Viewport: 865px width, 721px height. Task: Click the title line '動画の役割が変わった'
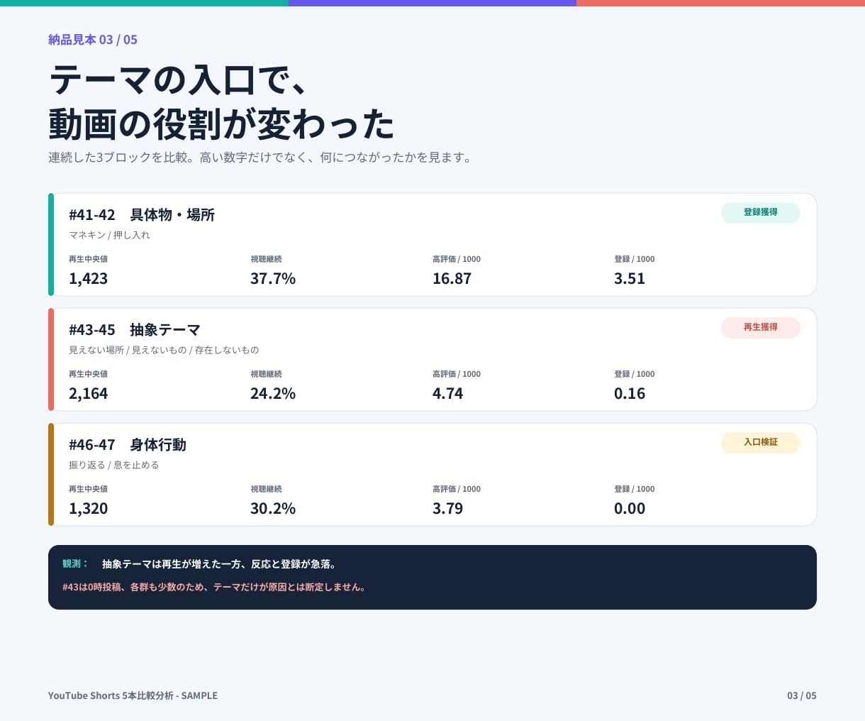(221, 123)
